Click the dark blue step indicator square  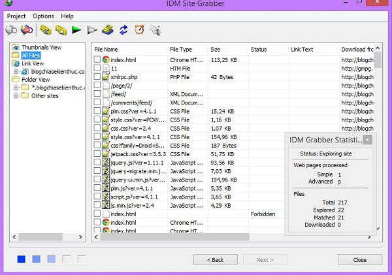pyautogui.click(x=22, y=259)
